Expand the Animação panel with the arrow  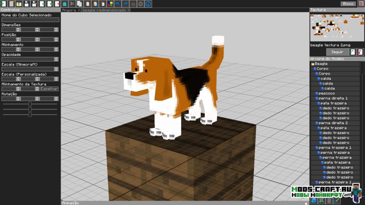[306, 203]
